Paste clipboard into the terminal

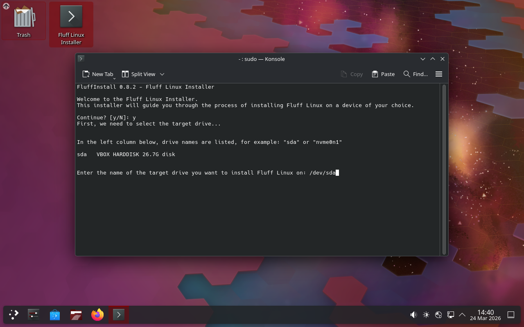[383, 74]
